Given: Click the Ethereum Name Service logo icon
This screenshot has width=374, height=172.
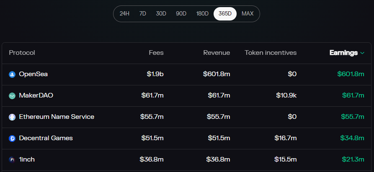Looking at the screenshot, I should 12,117.
